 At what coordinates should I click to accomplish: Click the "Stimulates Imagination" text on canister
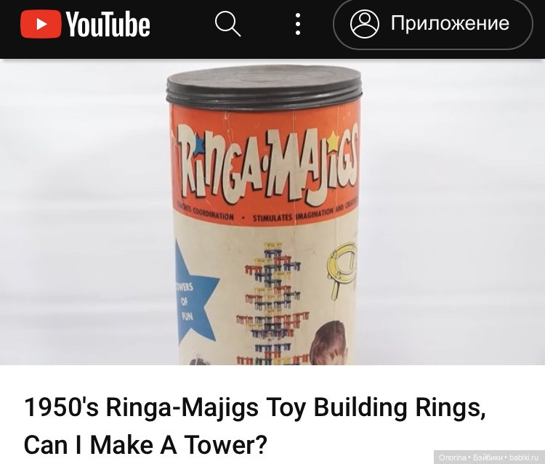click(294, 216)
